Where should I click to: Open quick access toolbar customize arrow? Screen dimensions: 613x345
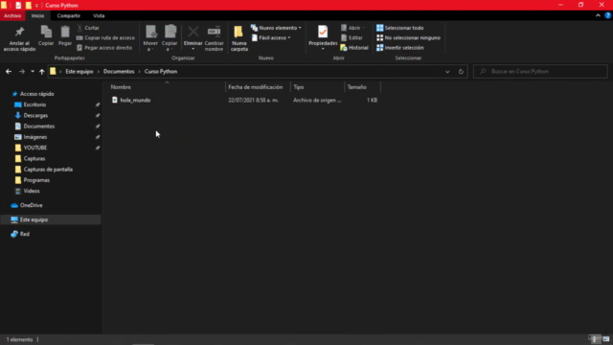point(36,6)
